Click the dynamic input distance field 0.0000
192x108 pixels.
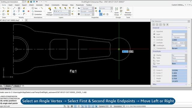click(x=125, y=52)
